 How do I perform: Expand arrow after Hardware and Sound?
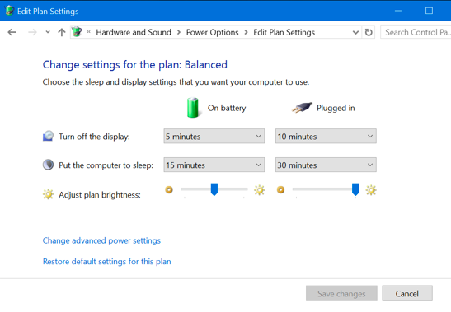[179, 32]
